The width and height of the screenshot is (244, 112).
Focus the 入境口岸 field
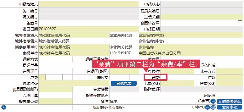point(56,95)
